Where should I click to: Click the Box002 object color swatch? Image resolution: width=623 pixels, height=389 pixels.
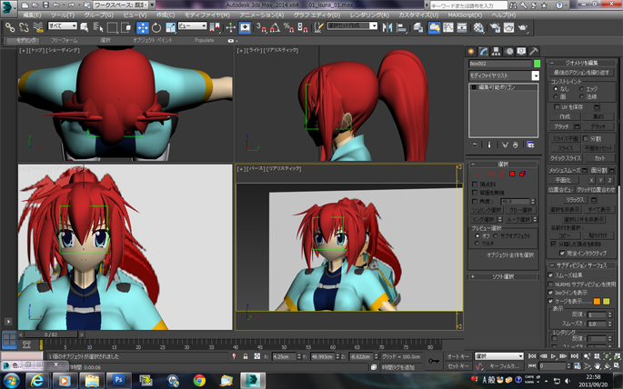538,64
